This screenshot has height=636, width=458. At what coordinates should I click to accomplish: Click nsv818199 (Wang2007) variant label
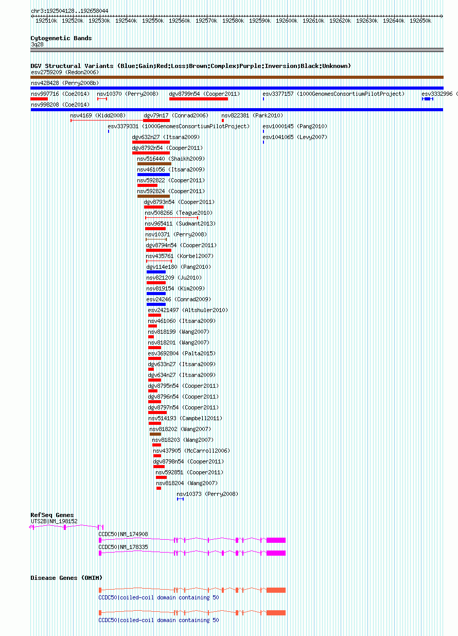coord(179,332)
